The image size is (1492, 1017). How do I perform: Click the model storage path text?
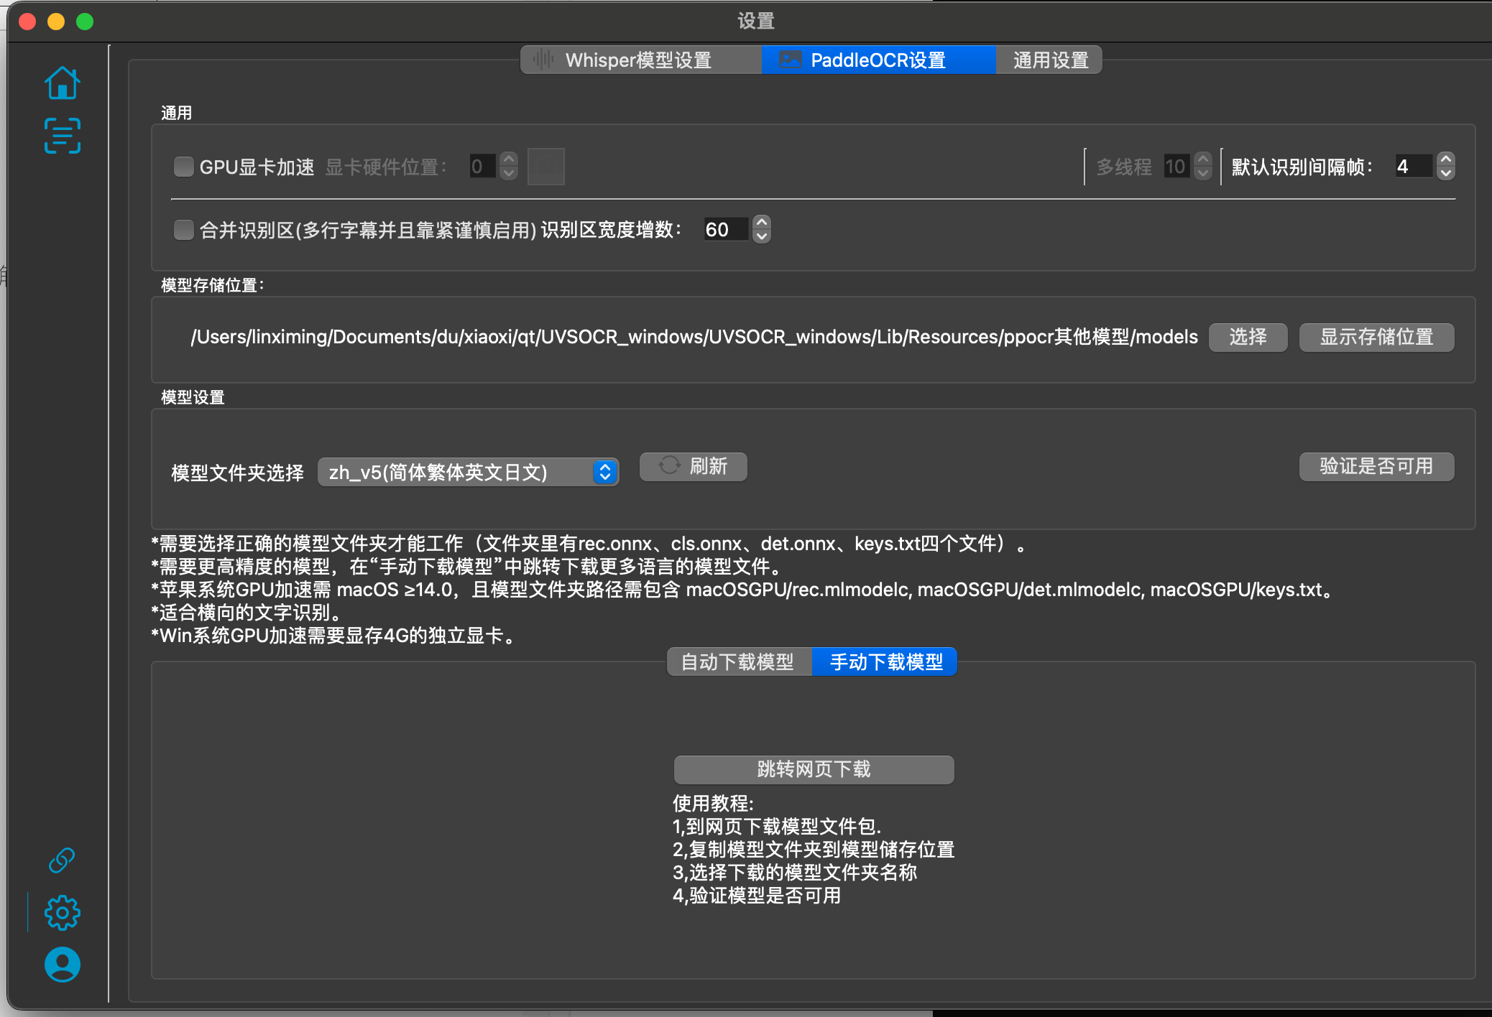694,337
